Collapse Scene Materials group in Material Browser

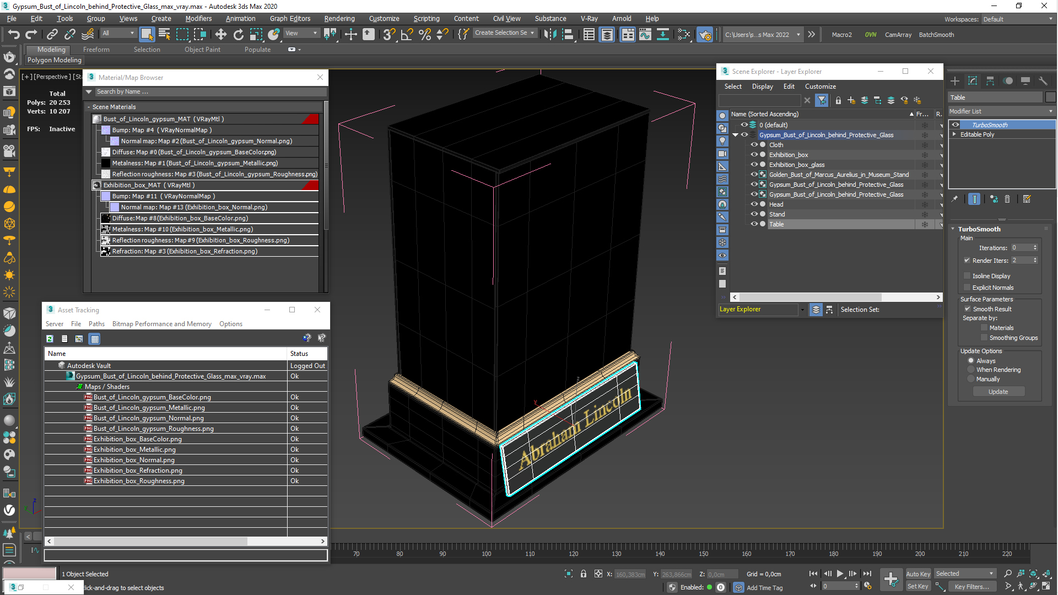(x=89, y=107)
